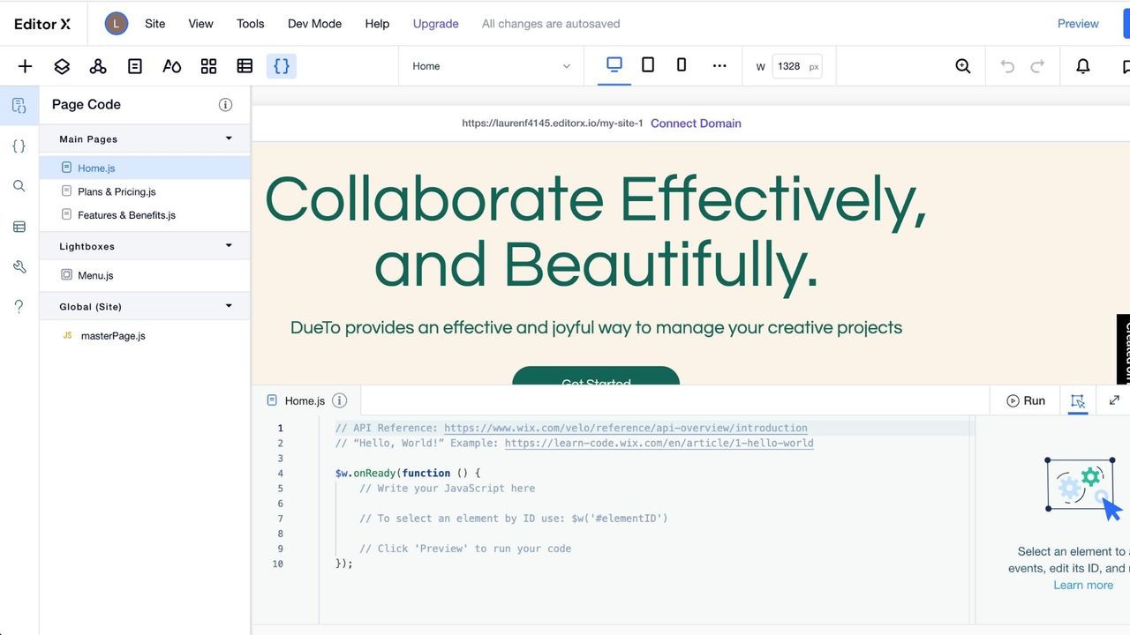Image resolution: width=1130 pixels, height=635 pixels.
Task: Open the Tools menu
Action: 251,24
